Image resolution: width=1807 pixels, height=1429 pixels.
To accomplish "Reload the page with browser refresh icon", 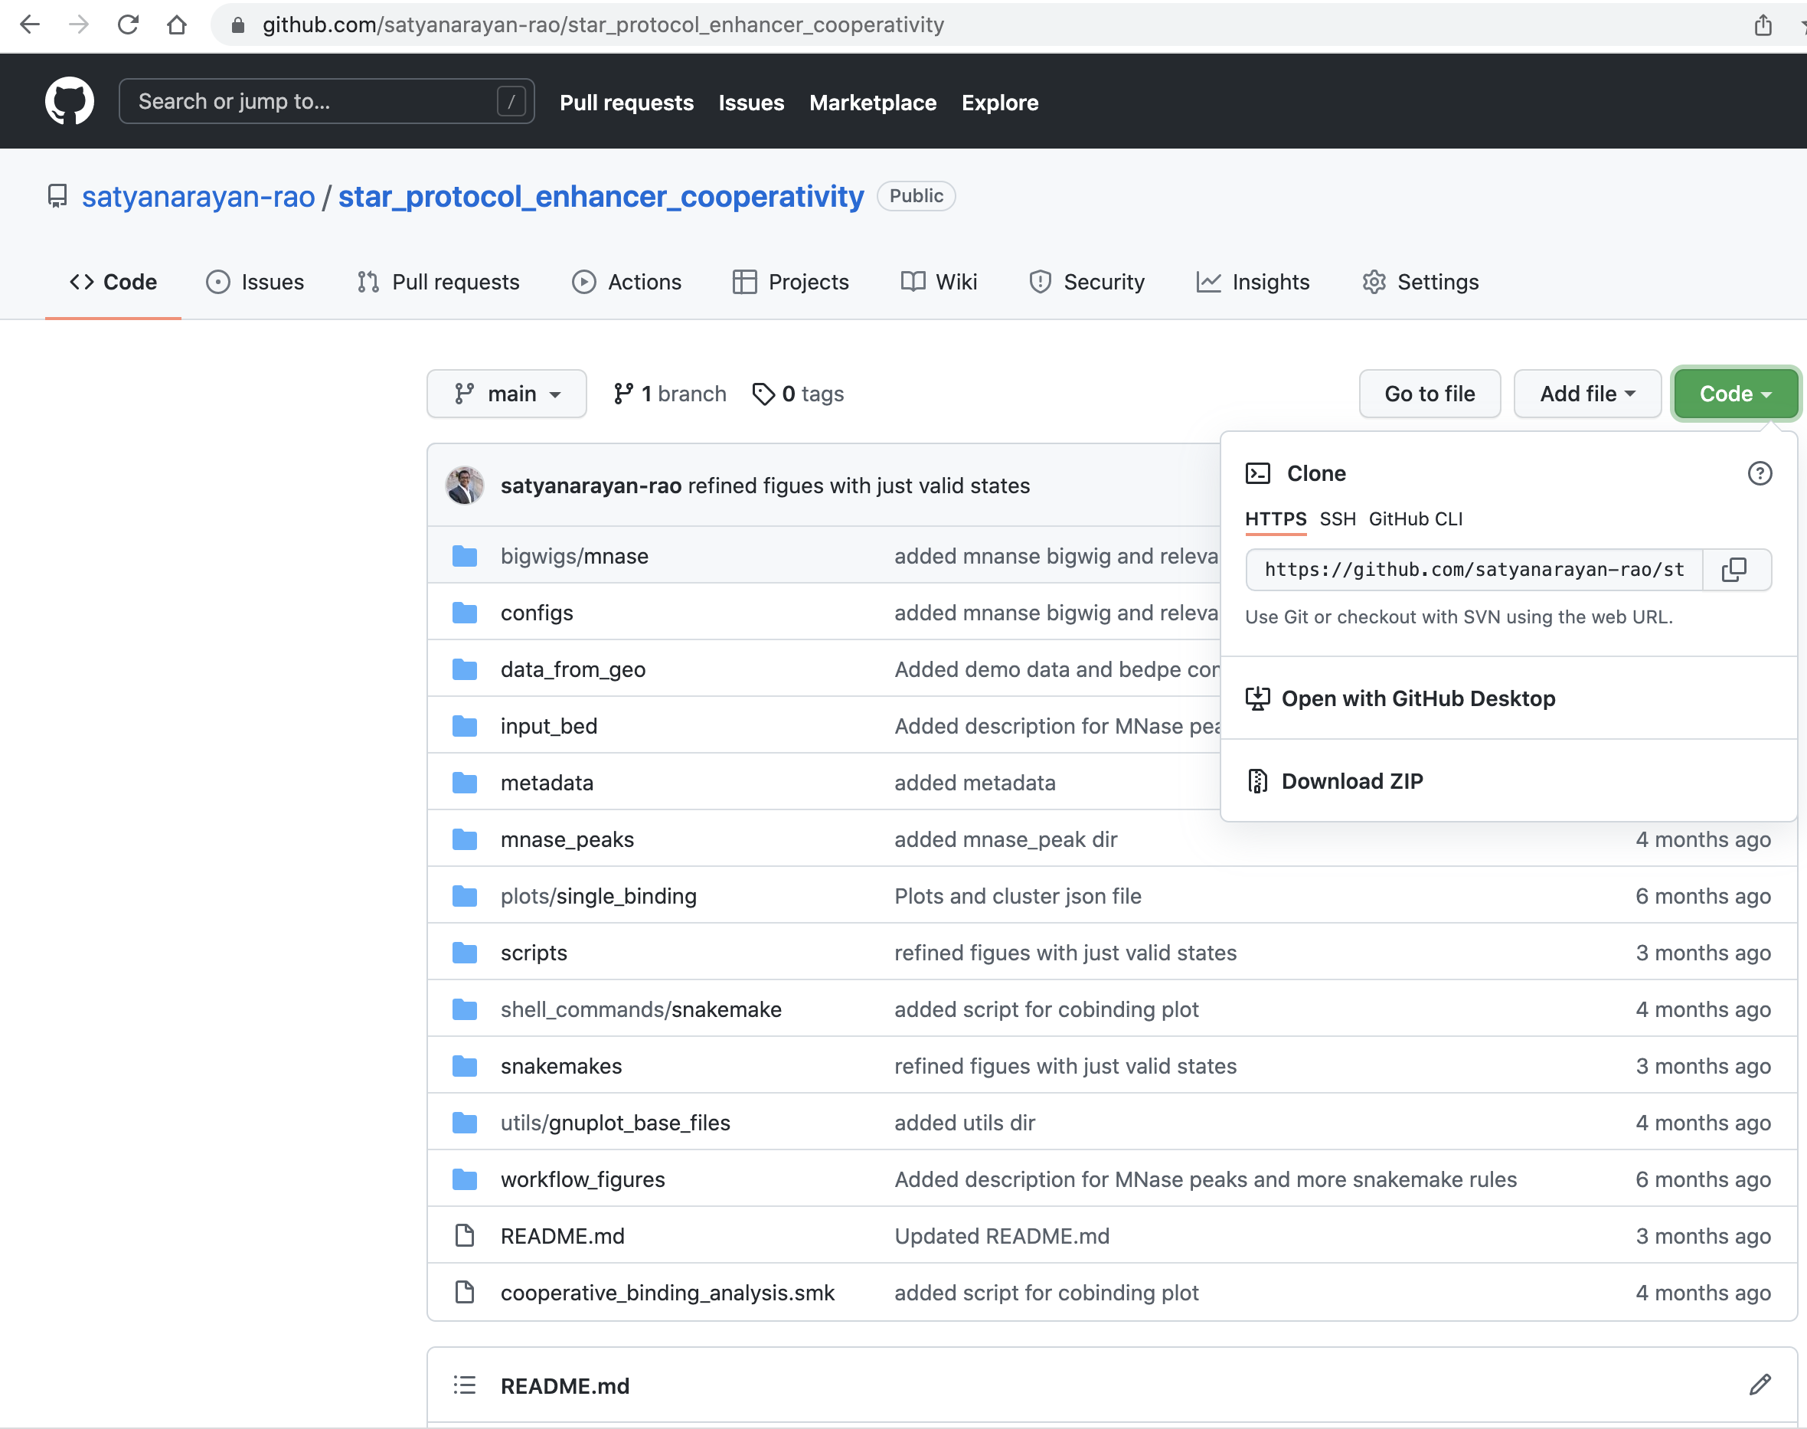I will (x=128, y=25).
